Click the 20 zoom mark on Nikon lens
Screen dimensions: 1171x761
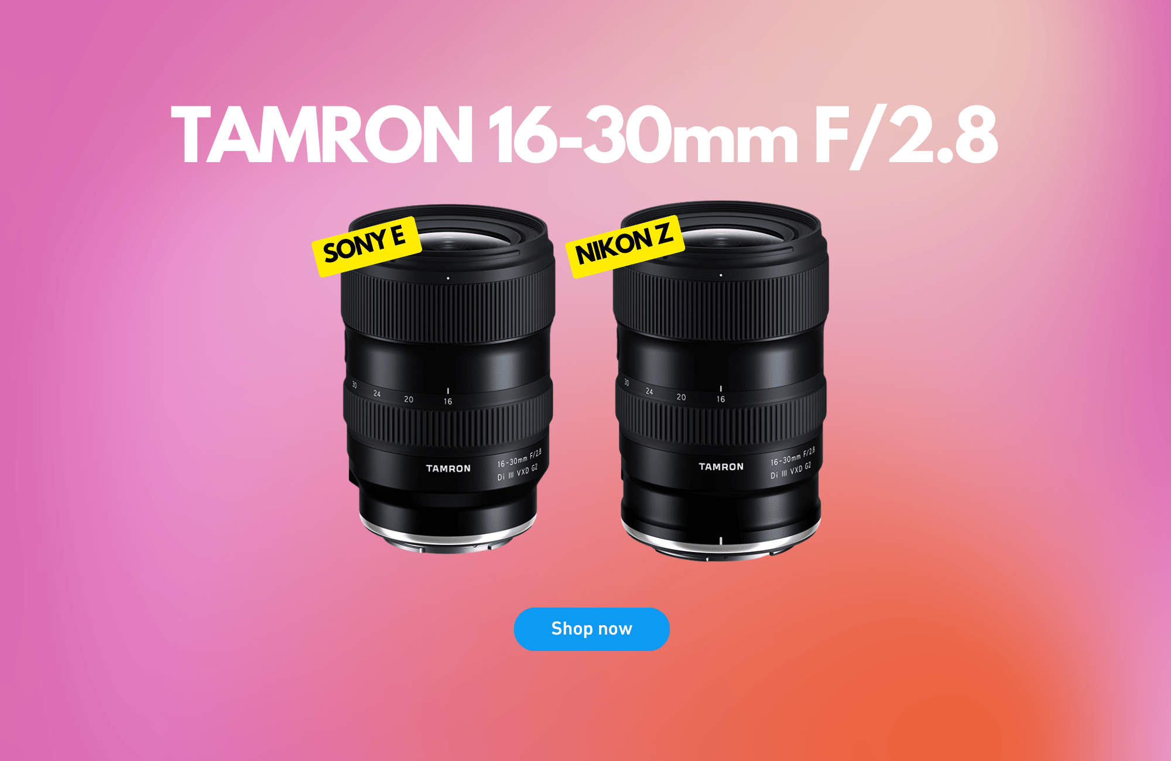681,397
